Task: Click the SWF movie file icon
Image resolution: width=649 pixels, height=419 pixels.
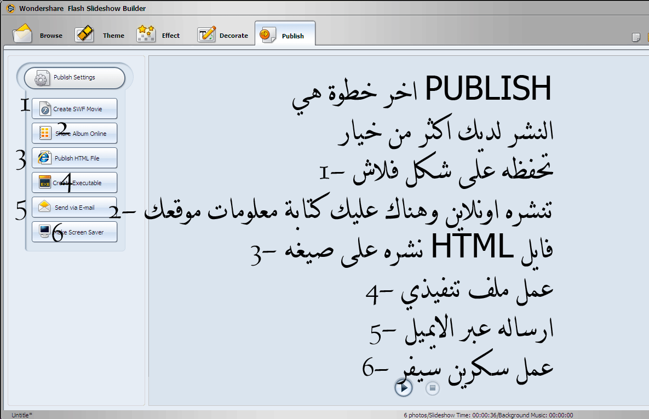Action: [x=45, y=109]
